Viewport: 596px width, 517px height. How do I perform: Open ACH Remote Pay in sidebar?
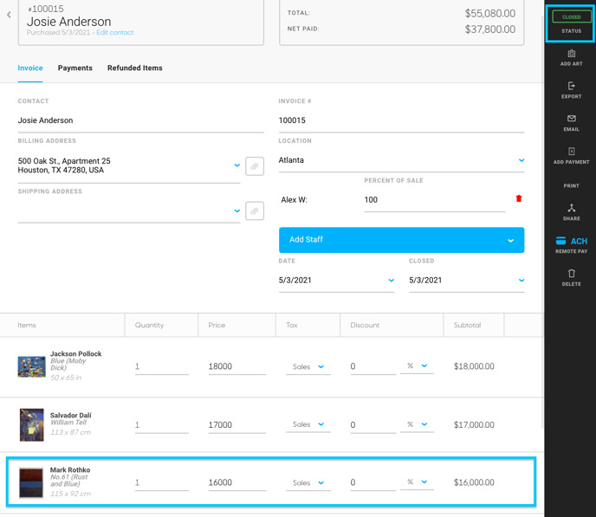pos(571,245)
